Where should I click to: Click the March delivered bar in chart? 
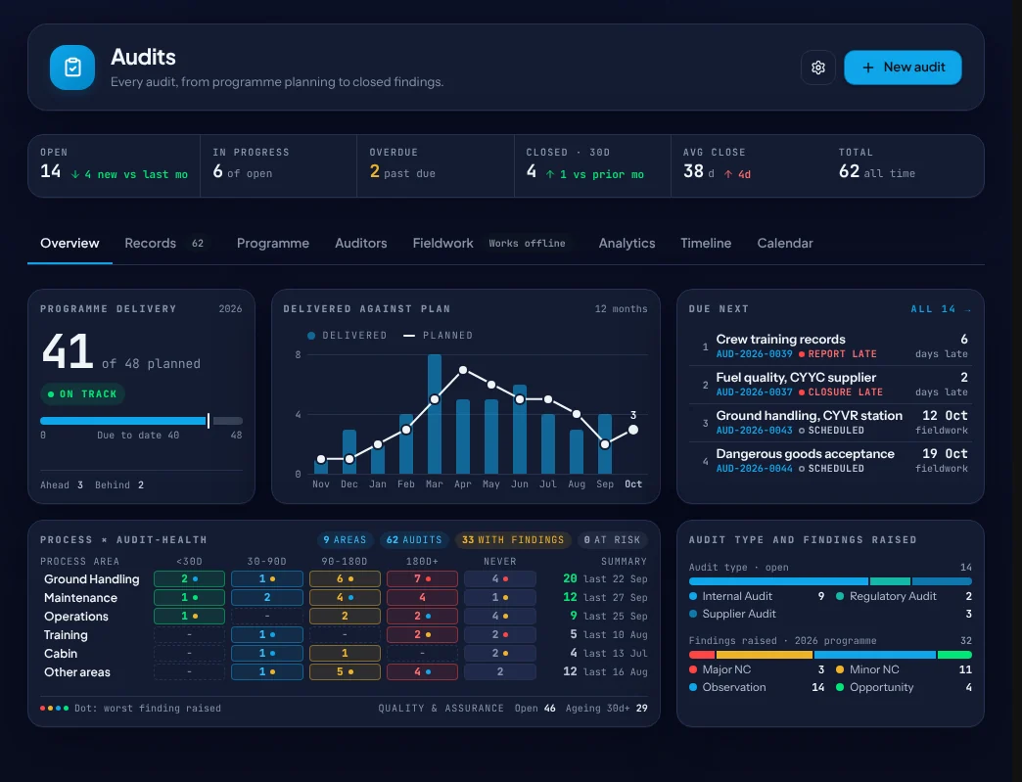click(x=434, y=414)
